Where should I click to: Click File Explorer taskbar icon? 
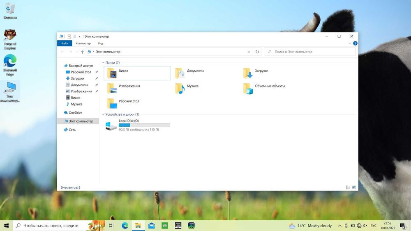[138, 226]
